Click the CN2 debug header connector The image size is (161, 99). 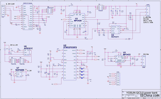[x=118, y=79]
